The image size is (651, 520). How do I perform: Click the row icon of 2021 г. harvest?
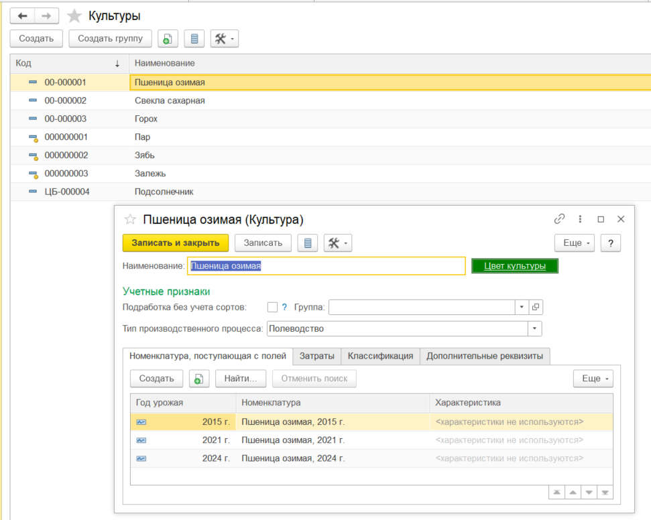[x=141, y=440]
